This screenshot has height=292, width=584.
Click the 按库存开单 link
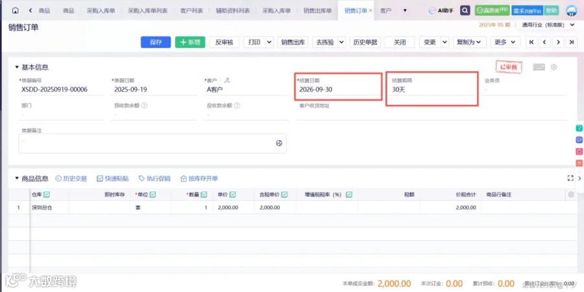coord(199,179)
